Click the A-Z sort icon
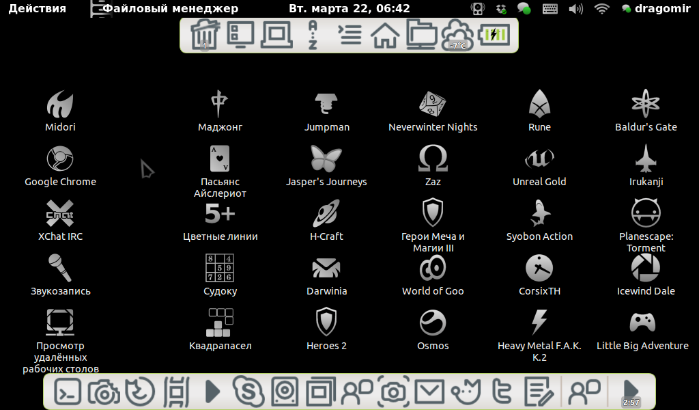The width and height of the screenshot is (699, 410). pyautogui.click(x=313, y=35)
